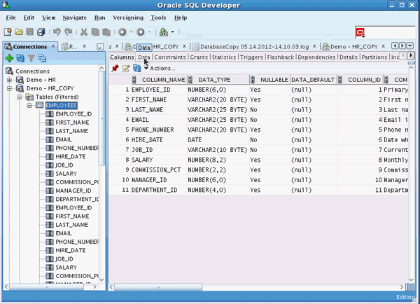The height and width of the screenshot is (304, 420).
Task: Click Refresh icon above column grid
Action: tap(137, 68)
